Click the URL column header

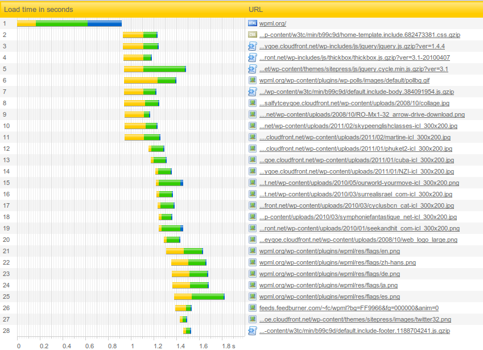tap(255, 10)
